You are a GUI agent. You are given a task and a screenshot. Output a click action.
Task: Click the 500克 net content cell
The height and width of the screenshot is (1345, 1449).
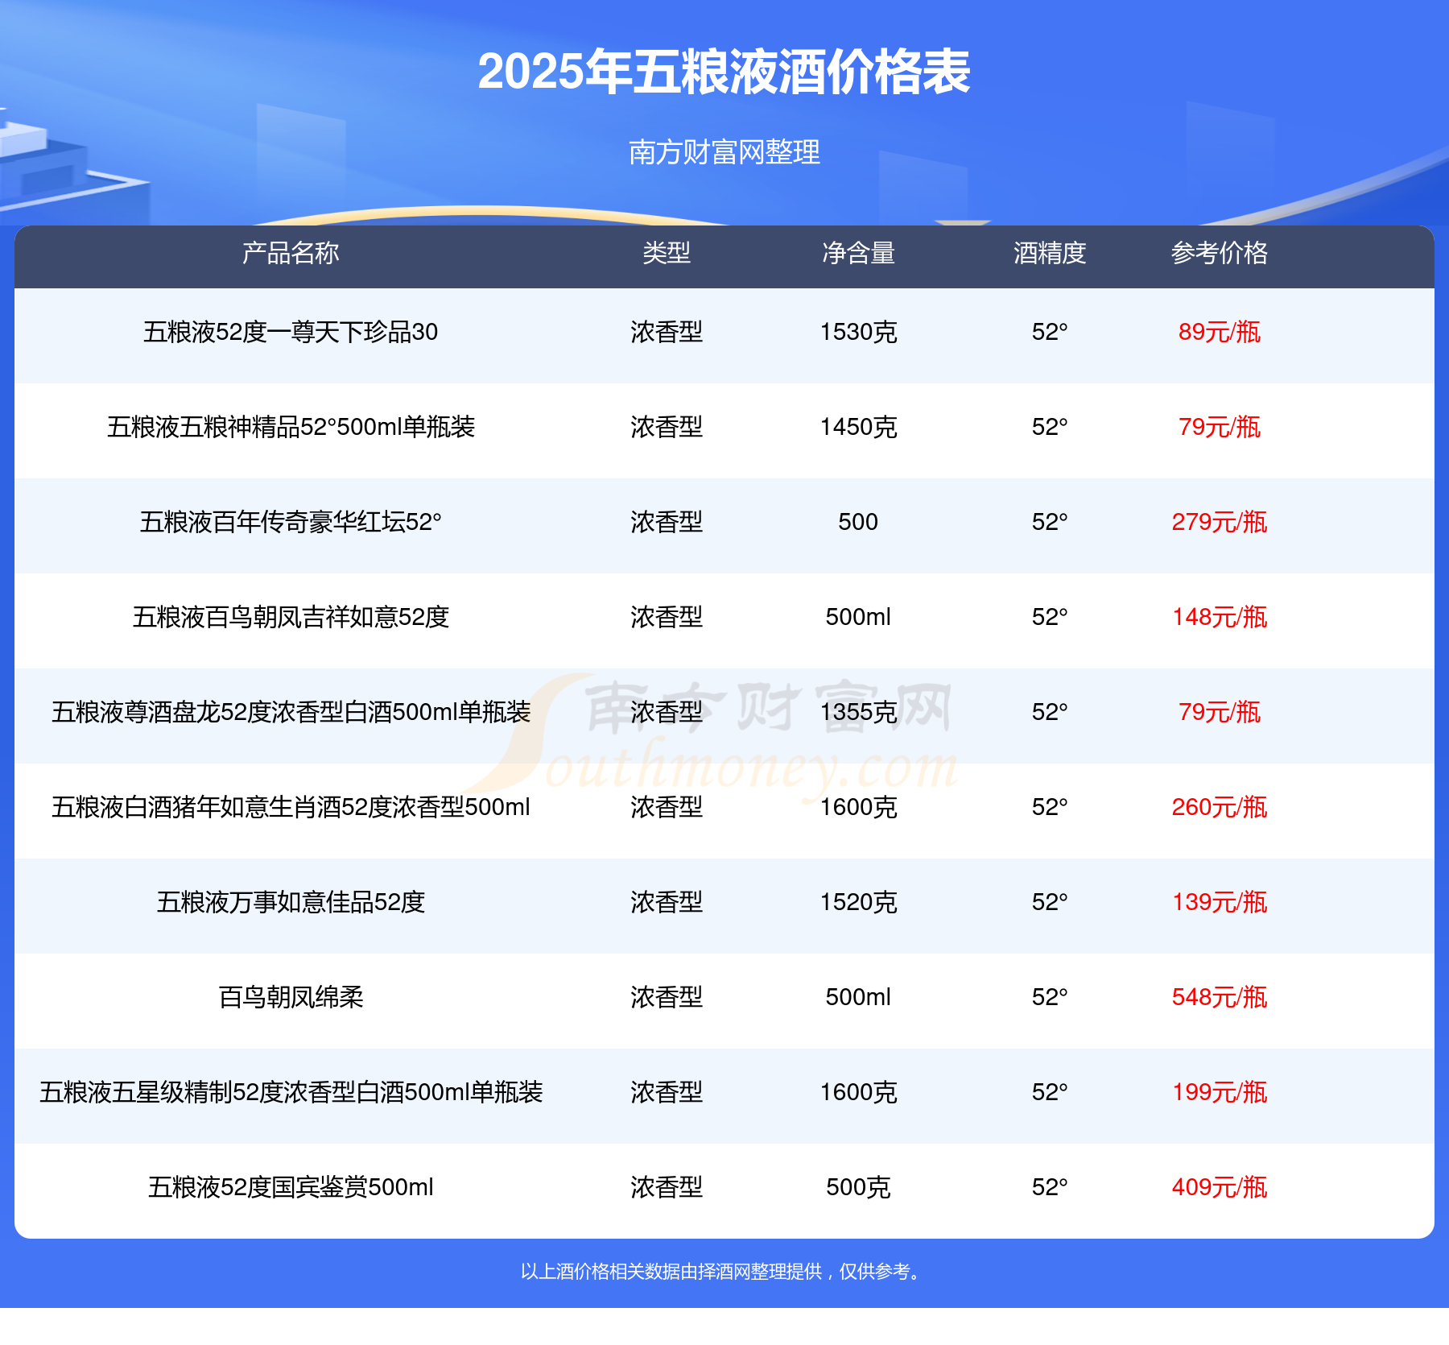point(858,1187)
